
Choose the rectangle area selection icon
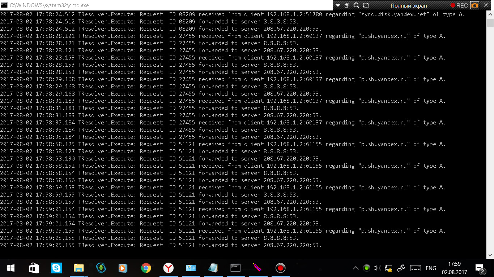pyautogui.click(x=366, y=5)
